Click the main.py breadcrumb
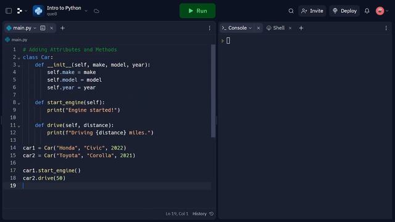The image size is (395, 222). (19, 39)
